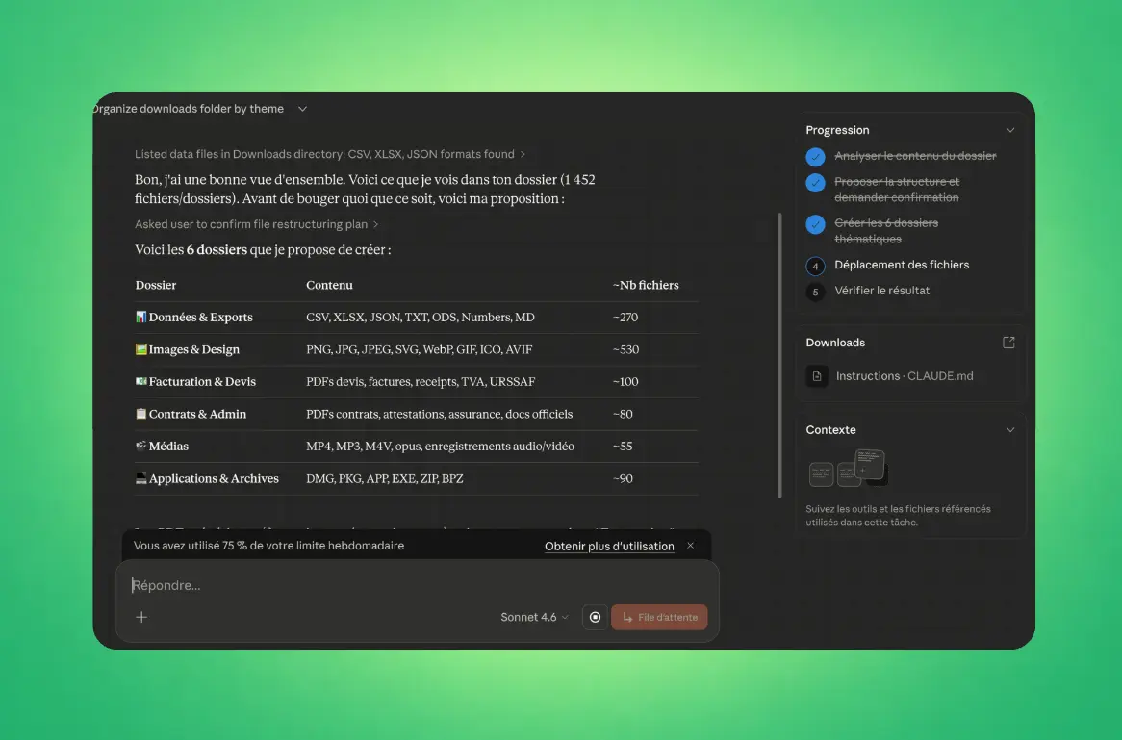Click the checkmark for Proposer la structure
Viewport: 1122px width, 740px height.
815,183
